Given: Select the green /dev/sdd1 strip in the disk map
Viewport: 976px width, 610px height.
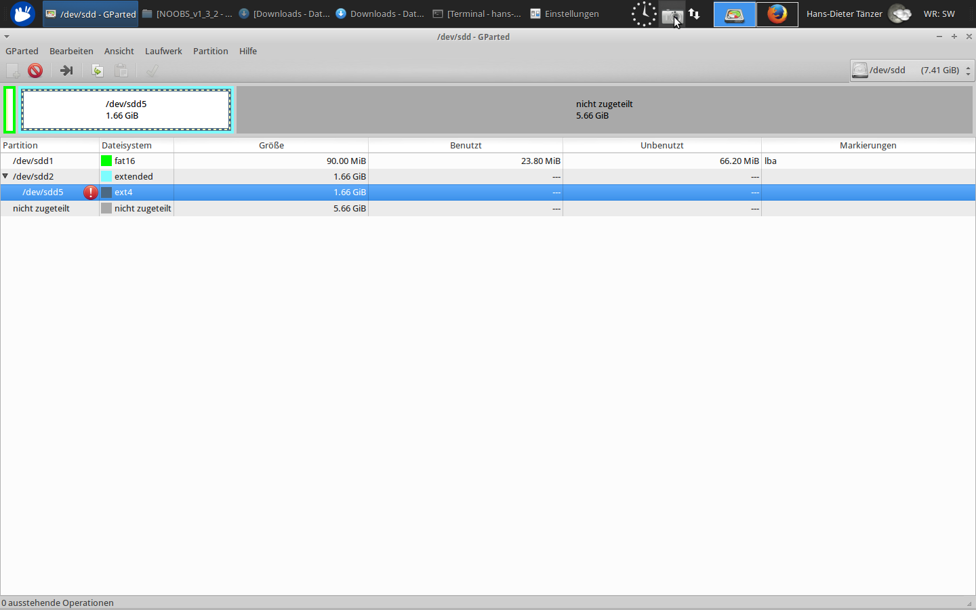Looking at the screenshot, I should pyautogui.click(x=9, y=110).
